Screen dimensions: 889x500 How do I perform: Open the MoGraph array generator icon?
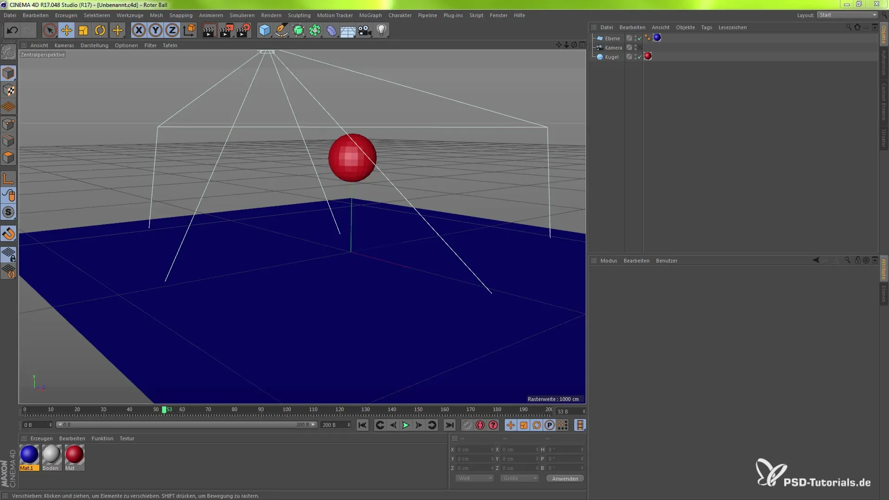pyautogui.click(x=315, y=31)
